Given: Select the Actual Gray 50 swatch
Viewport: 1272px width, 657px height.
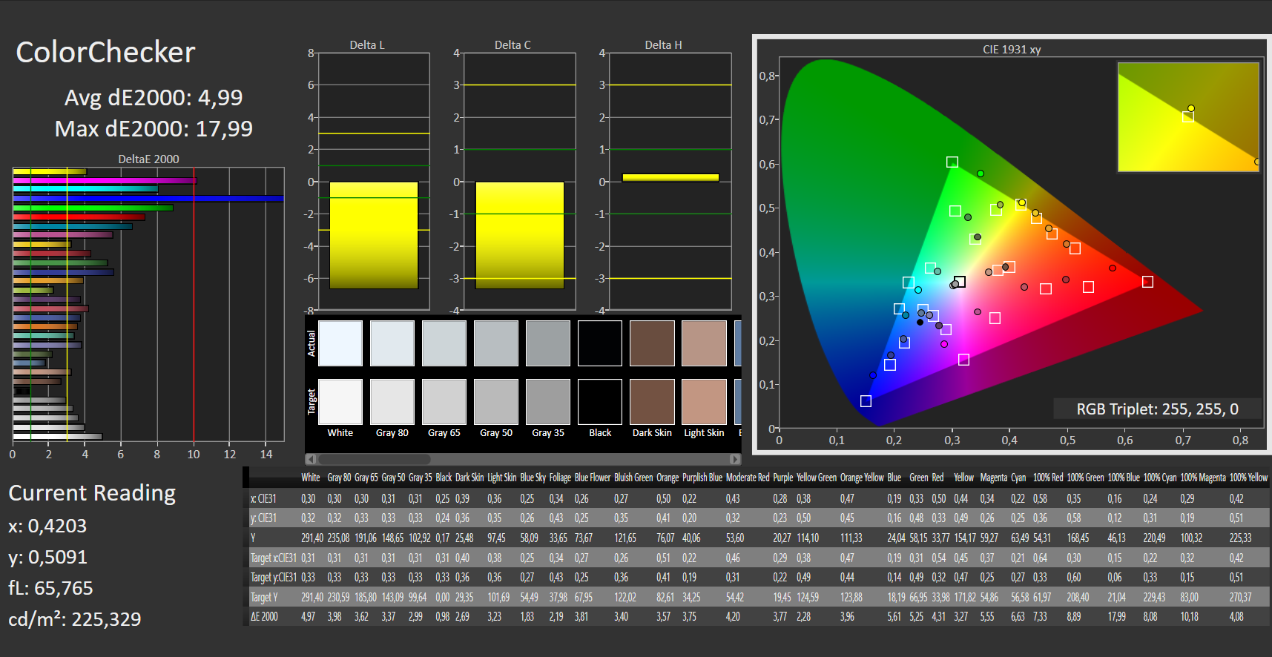Looking at the screenshot, I should pyautogui.click(x=496, y=343).
